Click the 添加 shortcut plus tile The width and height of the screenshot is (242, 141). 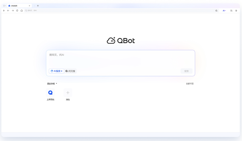click(x=68, y=93)
